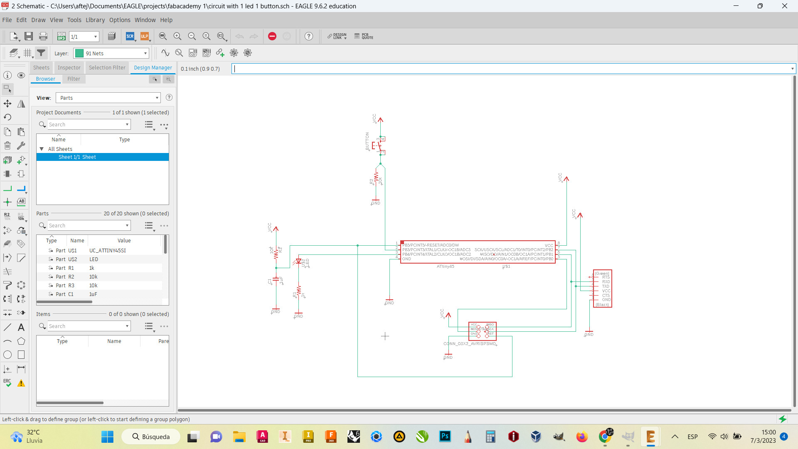This screenshot has width=798, height=449.
Task: Click the Design Link icon
Action: tap(337, 37)
